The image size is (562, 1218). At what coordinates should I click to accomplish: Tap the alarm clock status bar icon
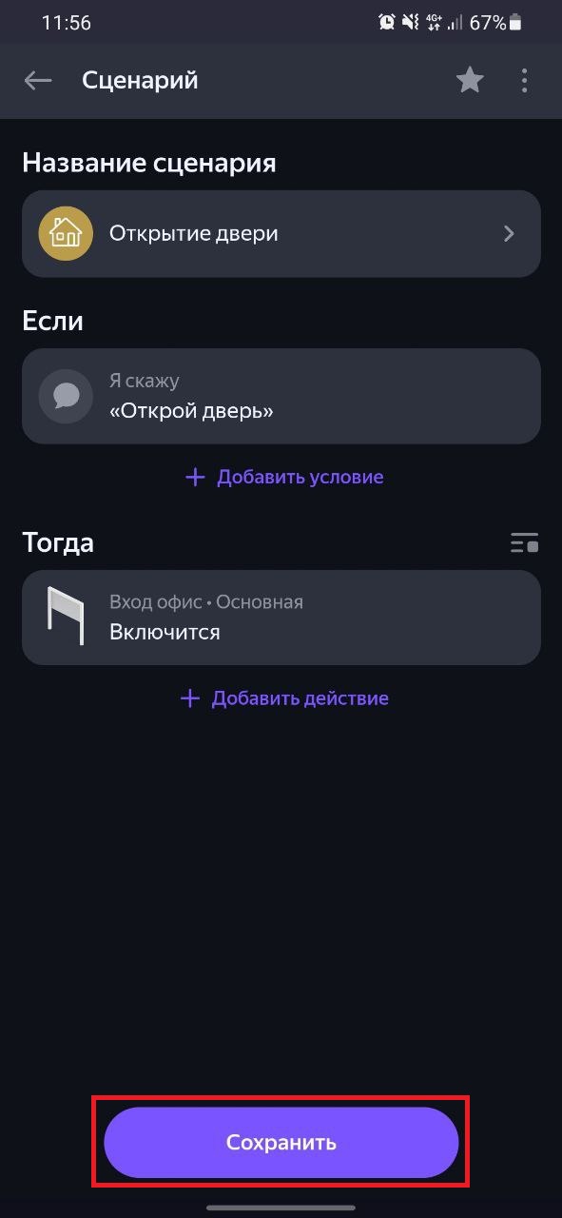(387, 22)
